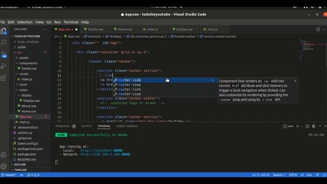Viewport: 327px width, 184px height.
Task: Collapse the display folder
Action: pyautogui.click(x=26, y=96)
